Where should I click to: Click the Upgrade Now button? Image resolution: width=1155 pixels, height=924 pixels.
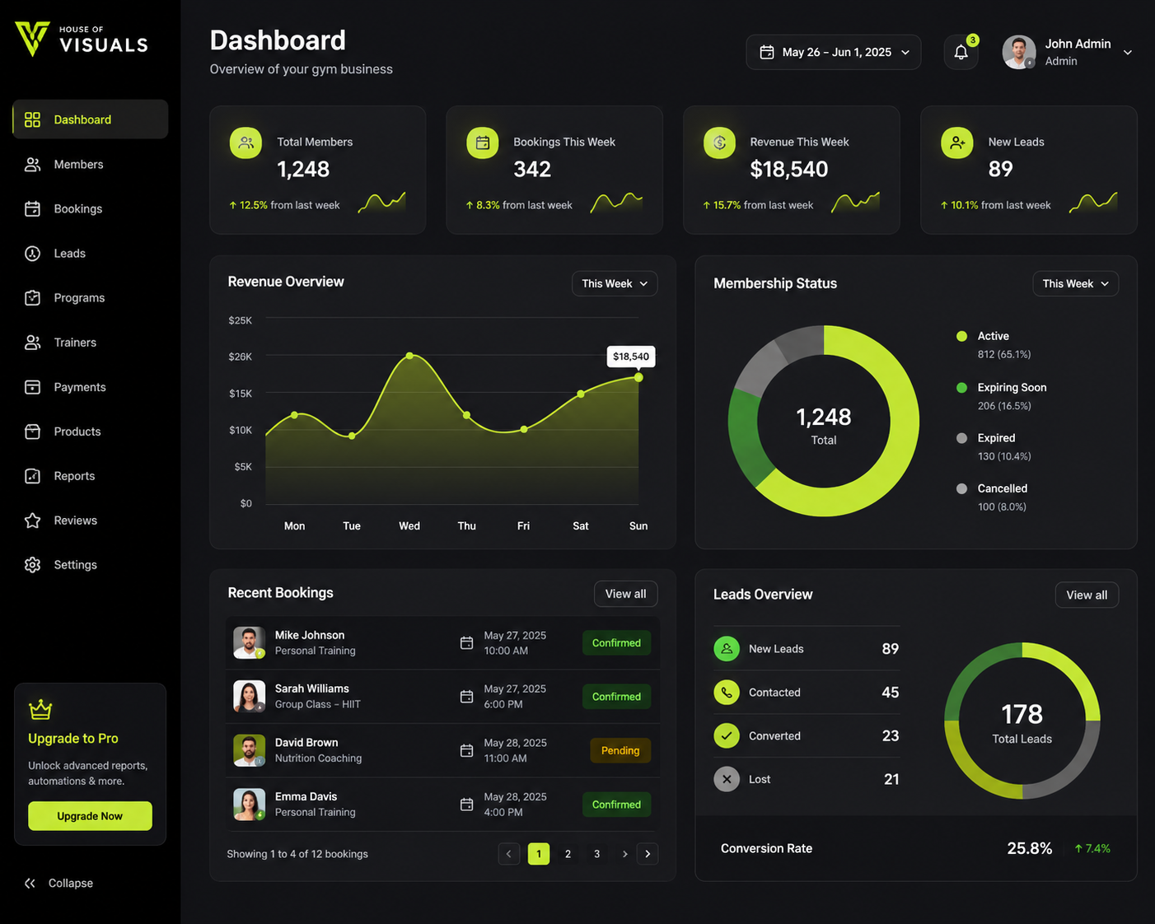point(90,816)
